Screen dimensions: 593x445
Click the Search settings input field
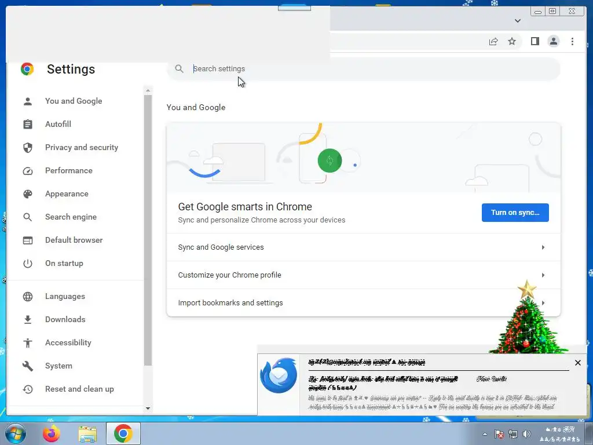[x=363, y=69]
